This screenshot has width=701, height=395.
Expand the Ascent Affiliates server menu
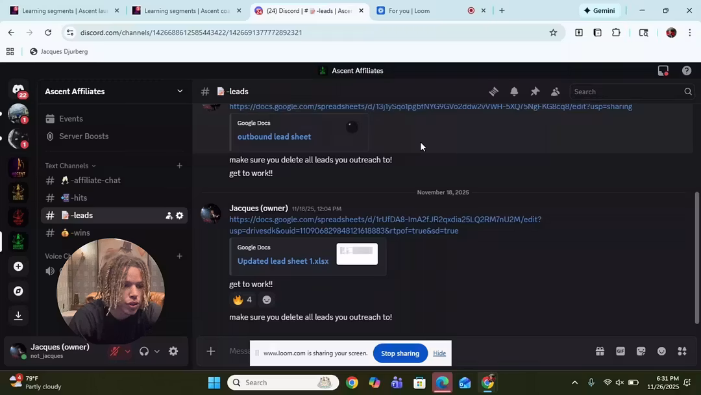pos(180,92)
